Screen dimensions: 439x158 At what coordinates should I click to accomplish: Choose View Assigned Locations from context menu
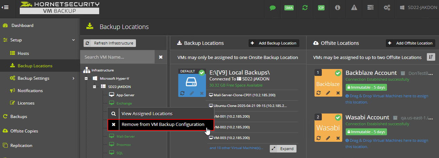point(161,113)
